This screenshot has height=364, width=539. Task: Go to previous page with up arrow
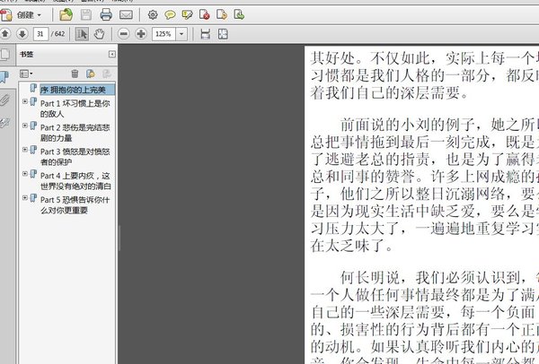pyautogui.click(x=5, y=34)
